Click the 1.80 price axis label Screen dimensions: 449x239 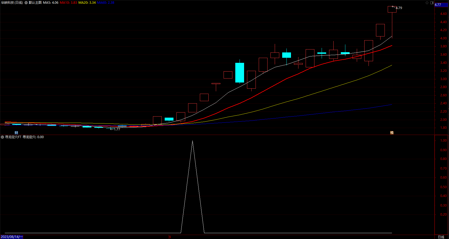pos(443,128)
